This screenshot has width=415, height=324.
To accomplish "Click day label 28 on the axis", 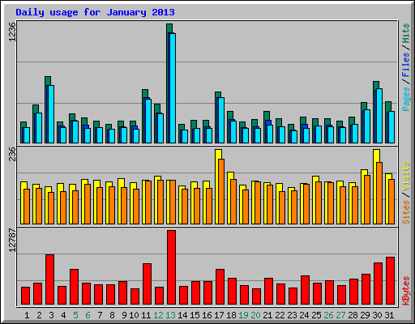I will [353, 315].
